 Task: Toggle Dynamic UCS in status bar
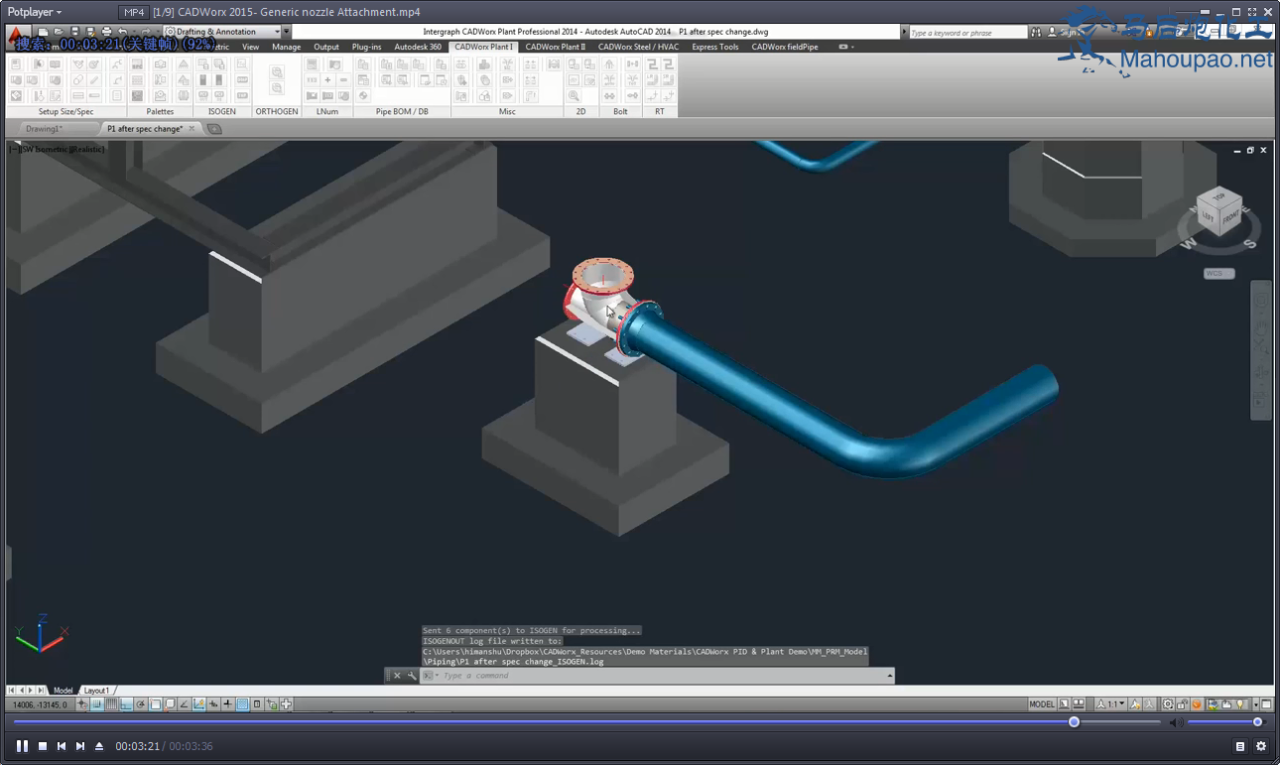[x=198, y=704]
